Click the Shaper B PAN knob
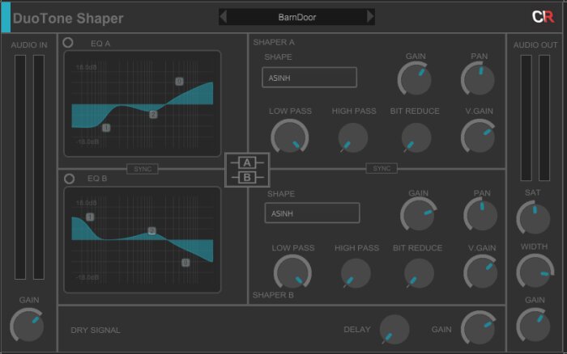 (481, 214)
